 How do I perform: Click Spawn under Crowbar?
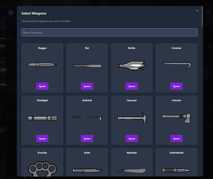(x=176, y=86)
